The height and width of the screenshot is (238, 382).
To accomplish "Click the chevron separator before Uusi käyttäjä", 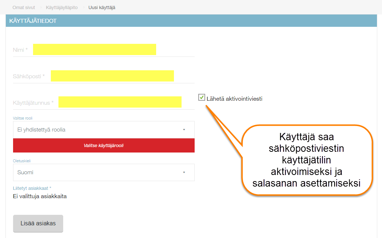I will (83, 7).
